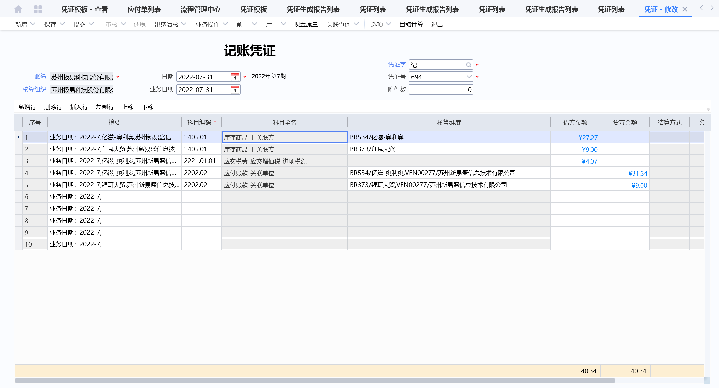The image size is (719, 388).
Task: Sort by the 借方金额 column header
Action: point(575,122)
